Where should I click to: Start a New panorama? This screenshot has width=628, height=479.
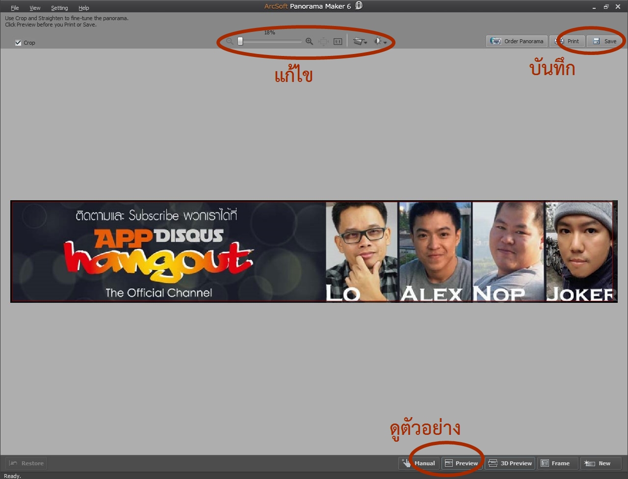pyautogui.click(x=601, y=463)
